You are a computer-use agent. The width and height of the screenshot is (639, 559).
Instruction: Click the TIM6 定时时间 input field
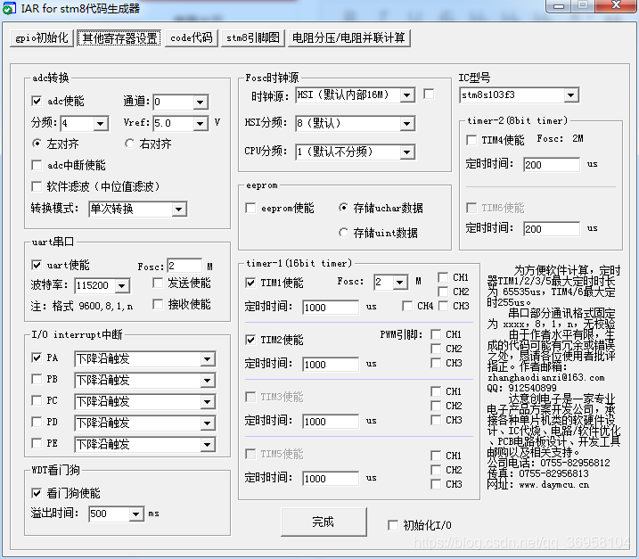(x=552, y=229)
